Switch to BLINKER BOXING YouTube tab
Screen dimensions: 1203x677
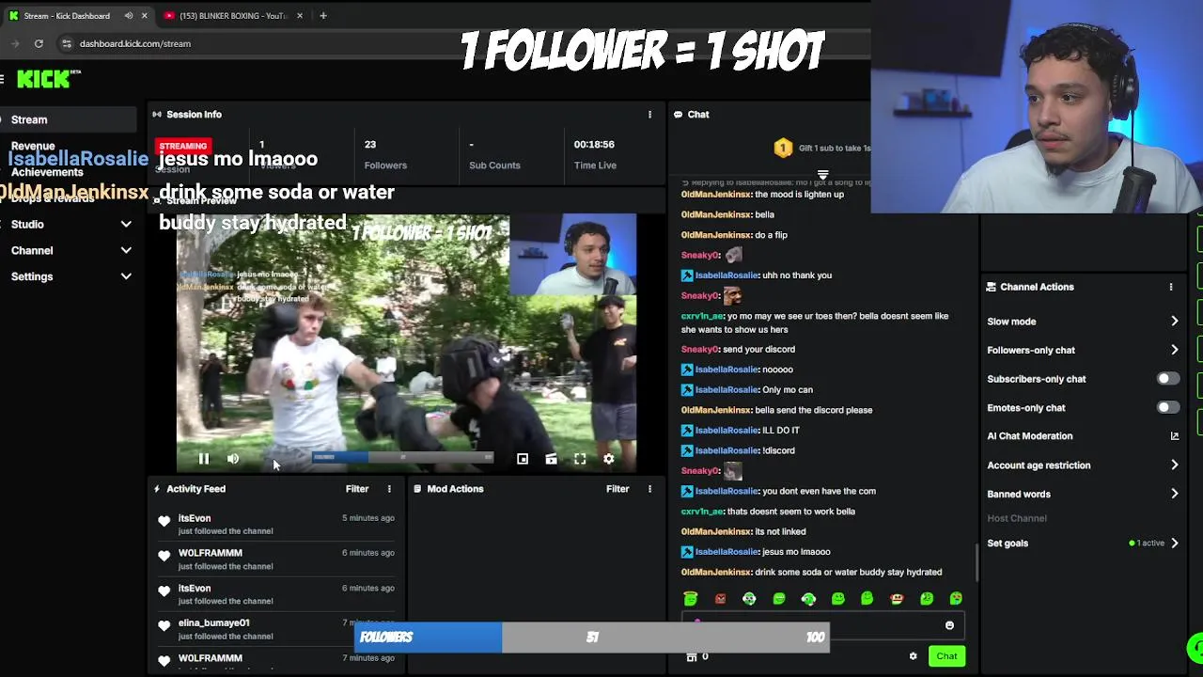(232, 15)
